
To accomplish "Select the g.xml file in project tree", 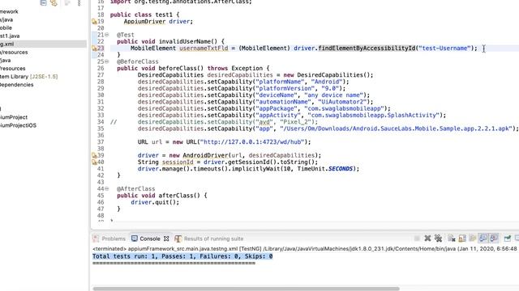I will click(x=43, y=44).
